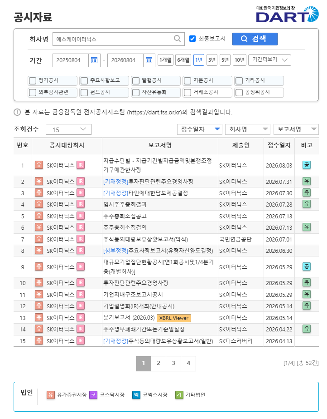Open the end date calendar picker
327x419 pixels.
click(149, 60)
